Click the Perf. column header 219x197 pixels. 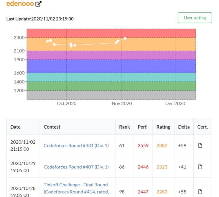click(143, 127)
